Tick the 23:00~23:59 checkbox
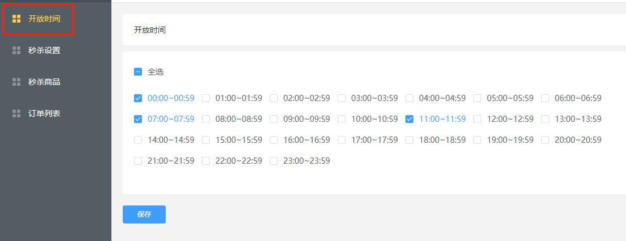626x241 pixels. click(274, 161)
